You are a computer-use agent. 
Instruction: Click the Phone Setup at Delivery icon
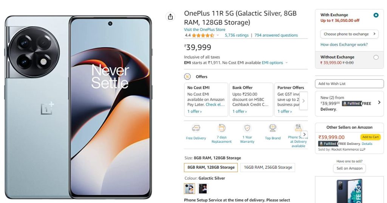point(298,128)
